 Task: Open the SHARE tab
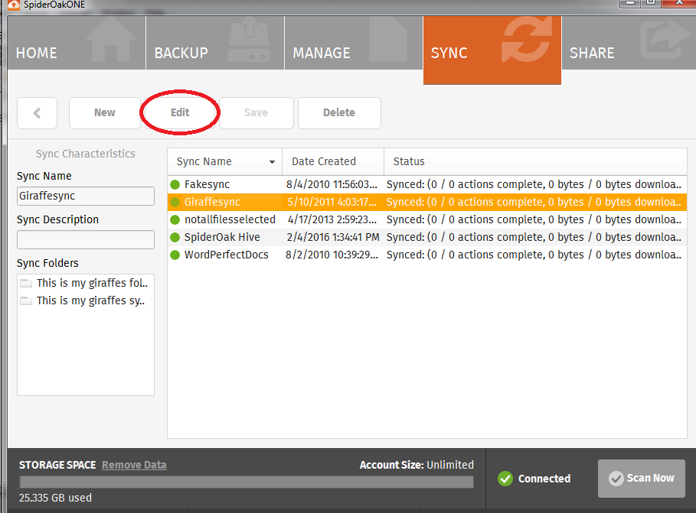click(x=629, y=43)
